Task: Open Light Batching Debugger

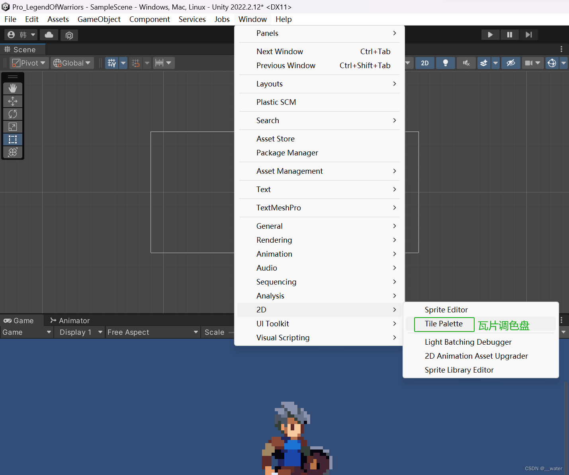Action: click(x=480, y=342)
